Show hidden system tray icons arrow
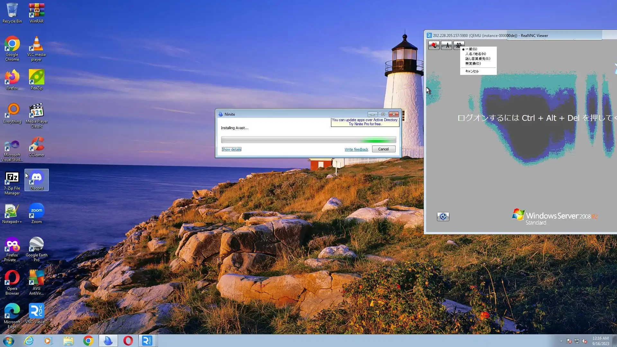Image resolution: width=617 pixels, height=347 pixels. [x=561, y=341]
